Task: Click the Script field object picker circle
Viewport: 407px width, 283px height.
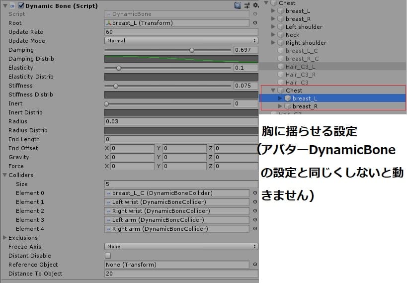Action: coord(255,14)
